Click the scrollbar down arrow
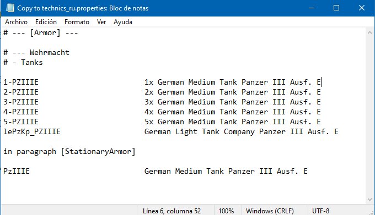The height and width of the screenshot is (215, 375). point(369,200)
